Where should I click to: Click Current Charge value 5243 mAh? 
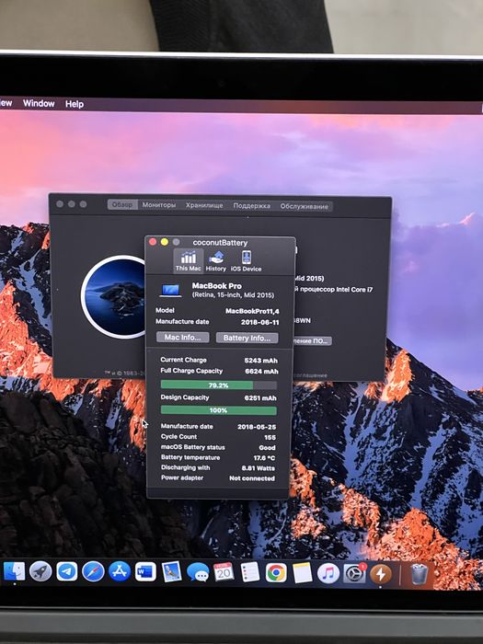tap(260, 361)
